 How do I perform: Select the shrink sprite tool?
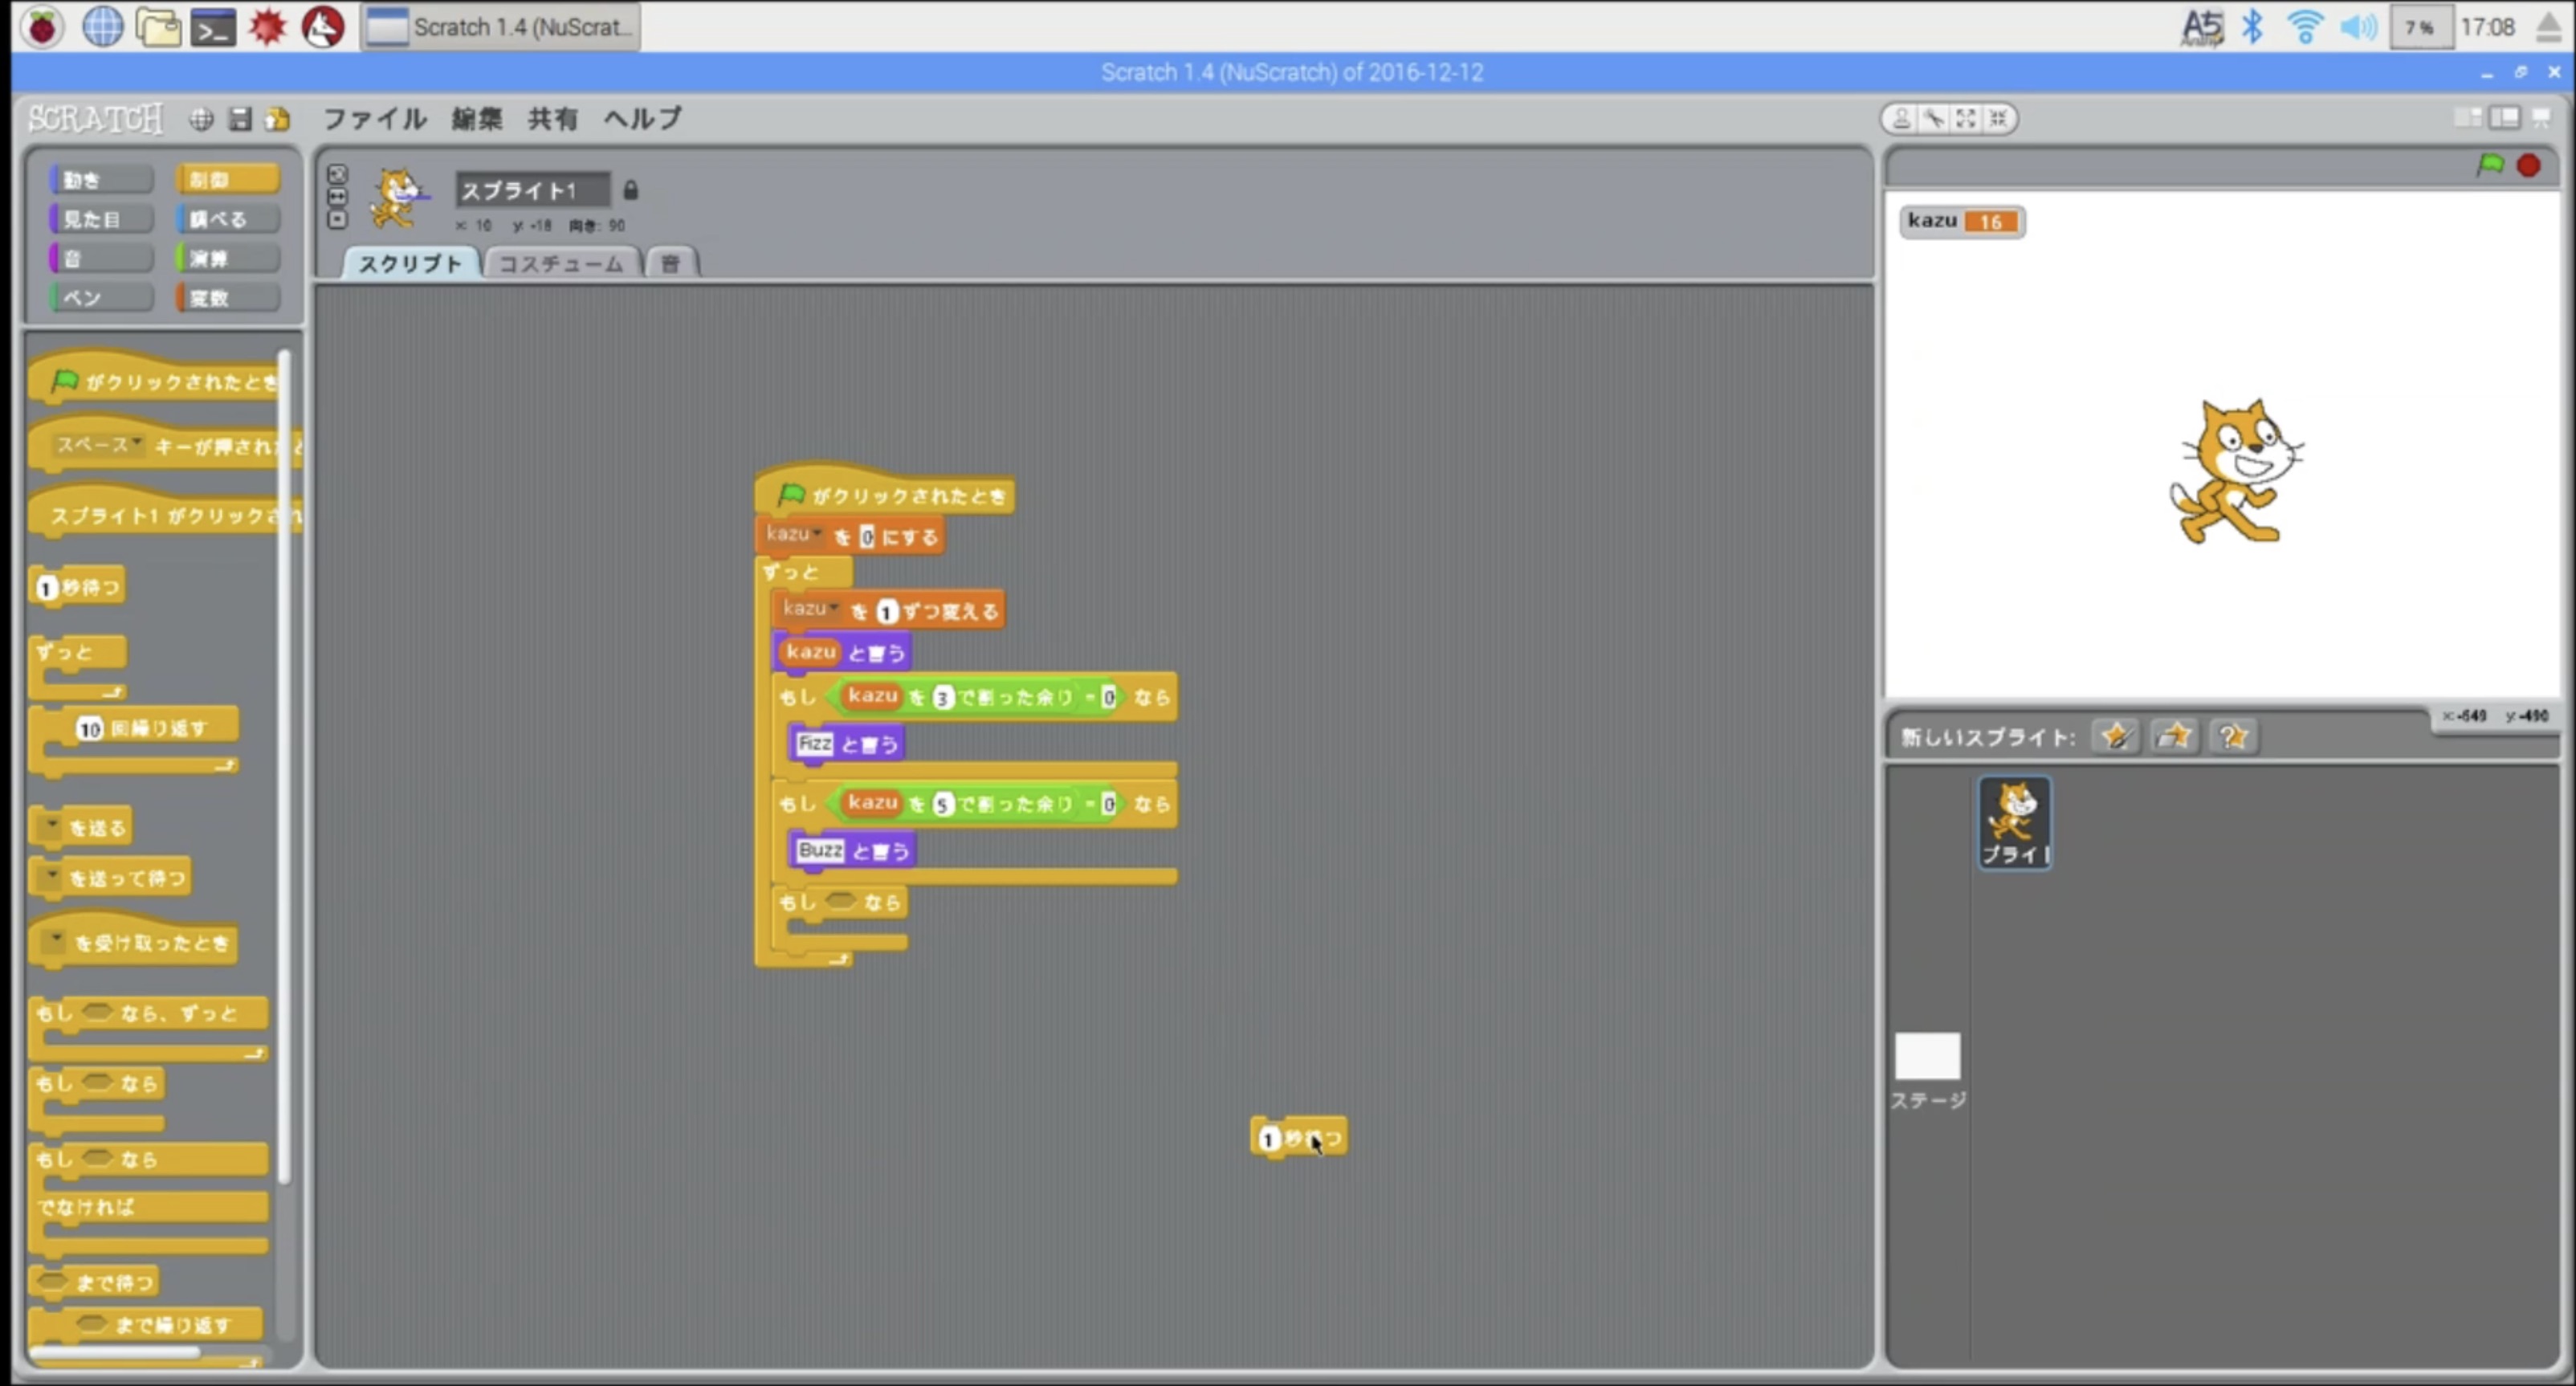tap(1998, 119)
